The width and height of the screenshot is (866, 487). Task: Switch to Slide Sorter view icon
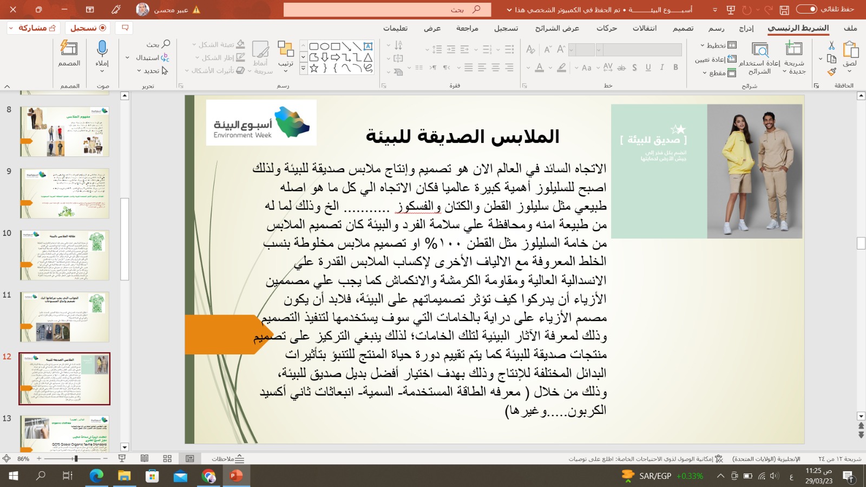pyautogui.click(x=167, y=458)
